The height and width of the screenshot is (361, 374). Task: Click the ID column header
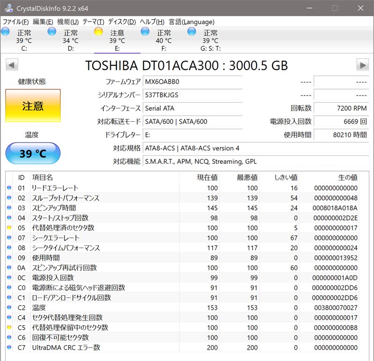(21, 177)
